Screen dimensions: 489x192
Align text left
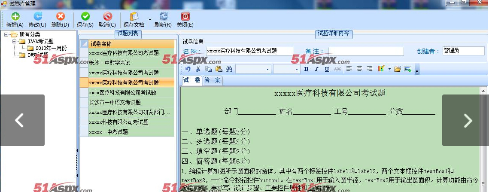coord(349,69)
